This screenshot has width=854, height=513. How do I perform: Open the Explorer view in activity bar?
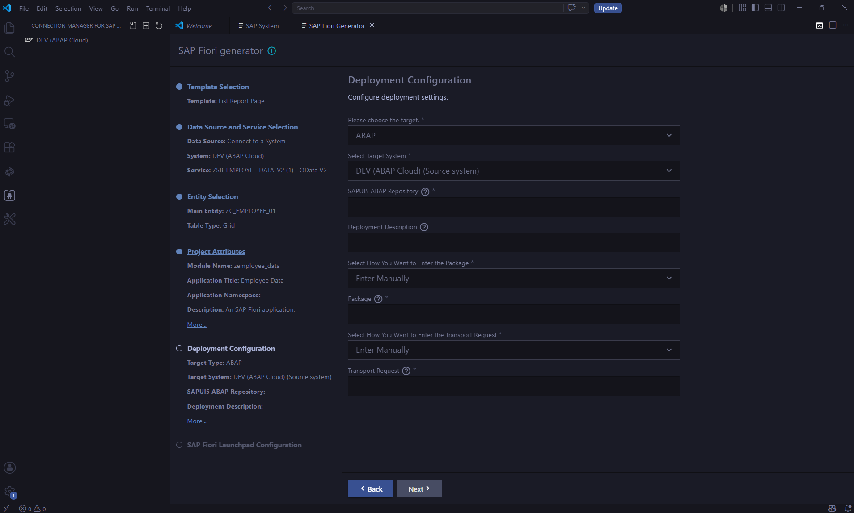point(9,28)
